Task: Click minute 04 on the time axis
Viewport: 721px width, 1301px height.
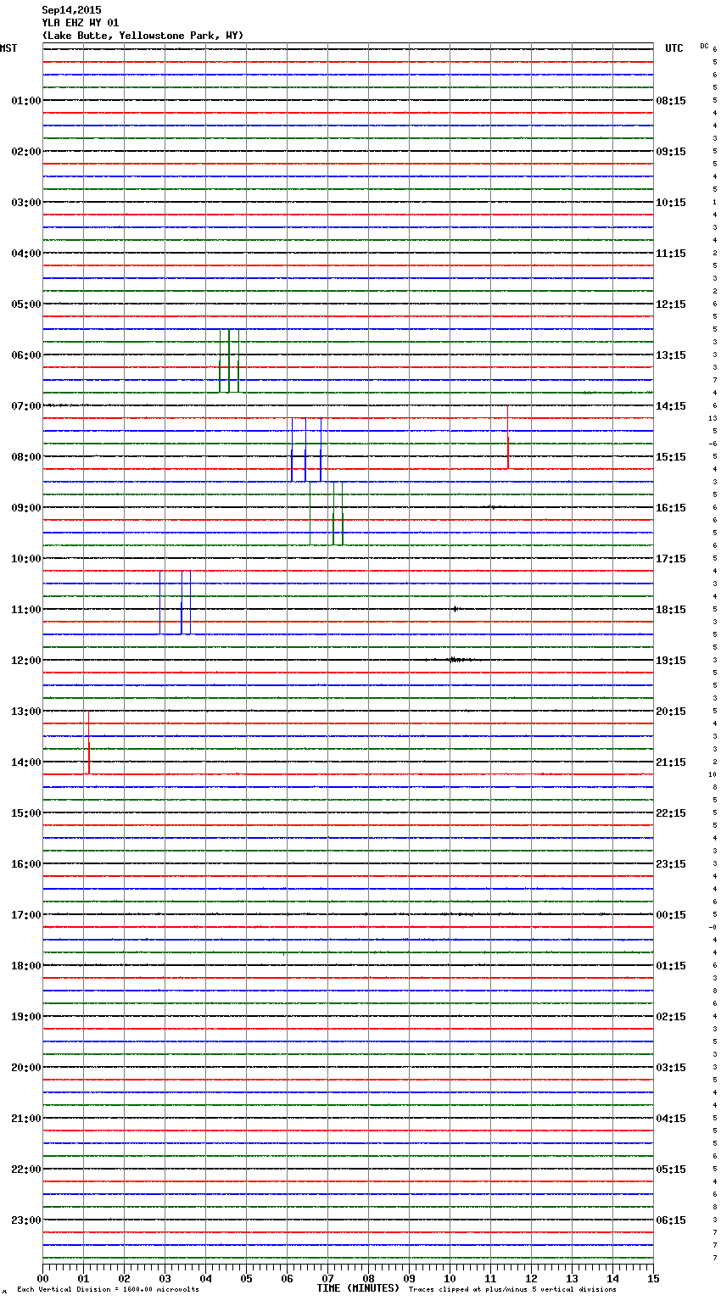Action: 205,1278
